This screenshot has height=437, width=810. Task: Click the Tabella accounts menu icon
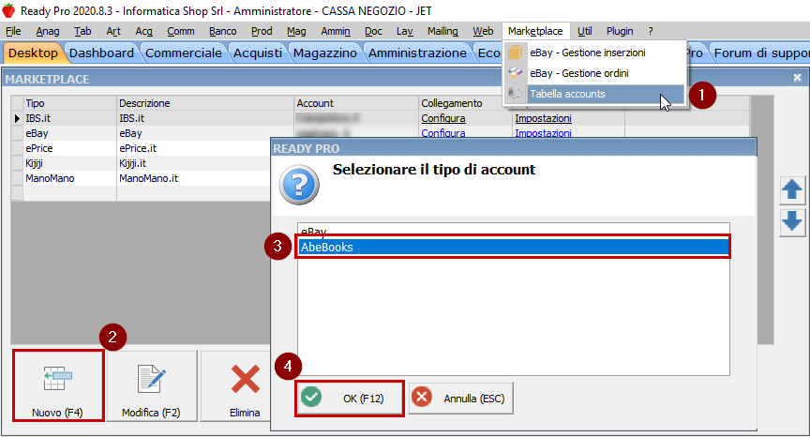tap(515, 94)
